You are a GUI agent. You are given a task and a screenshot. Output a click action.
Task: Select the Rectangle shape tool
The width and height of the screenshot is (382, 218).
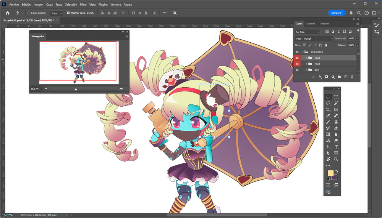click(x=336, y=153)
